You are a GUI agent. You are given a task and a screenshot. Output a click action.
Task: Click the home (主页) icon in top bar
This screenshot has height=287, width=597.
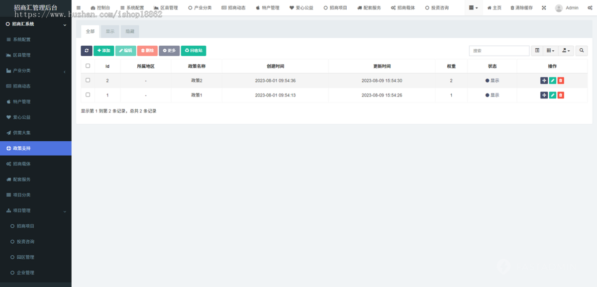(489, 7)
